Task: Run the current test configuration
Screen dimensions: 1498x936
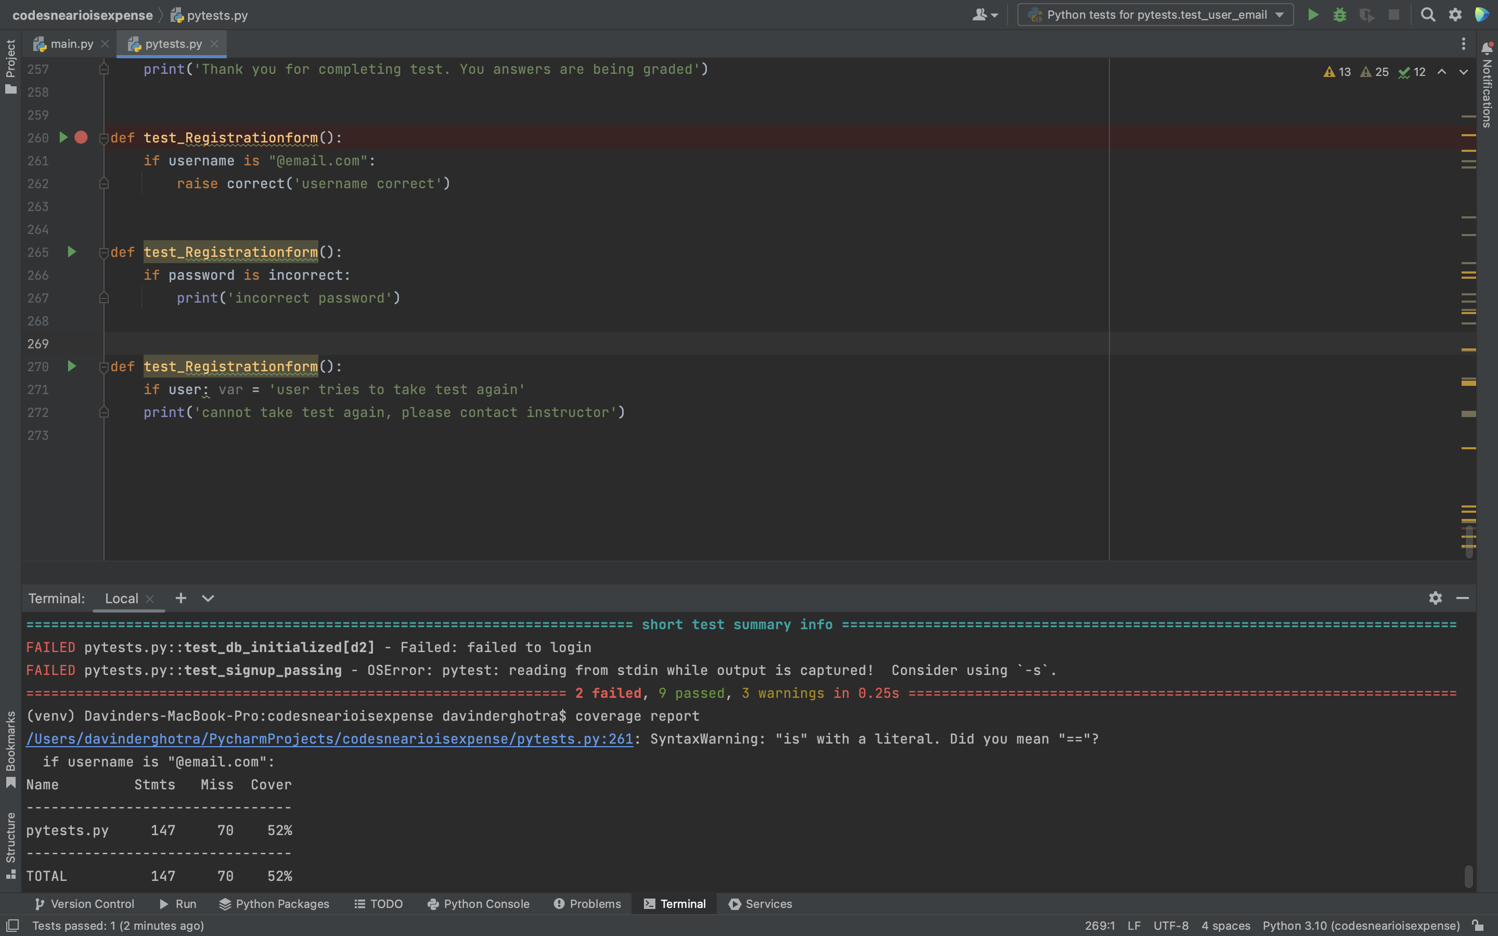Action: tap(1313, 15)
